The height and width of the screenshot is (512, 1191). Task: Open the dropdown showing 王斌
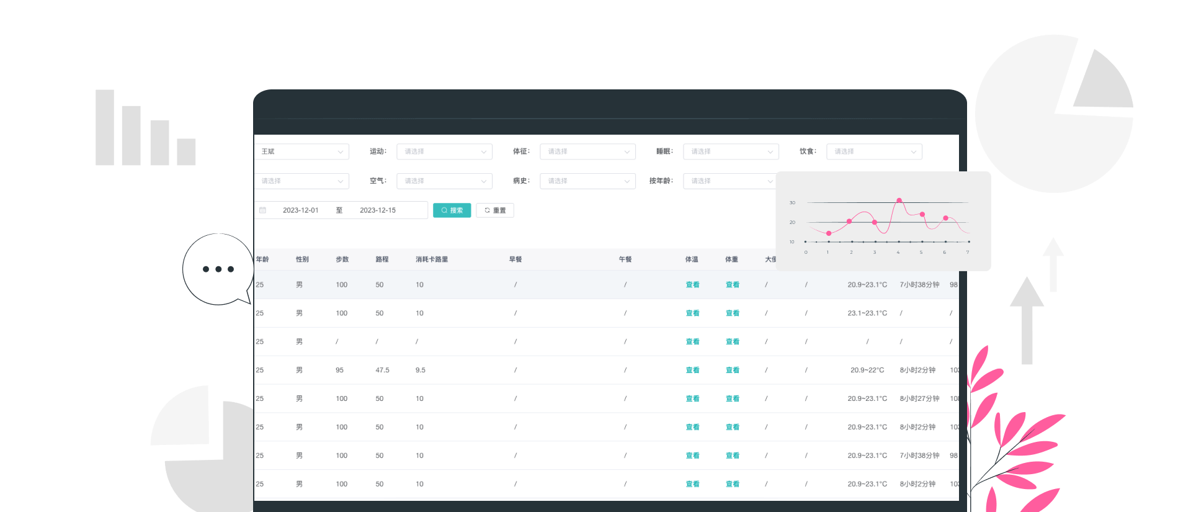click(302, 151)
